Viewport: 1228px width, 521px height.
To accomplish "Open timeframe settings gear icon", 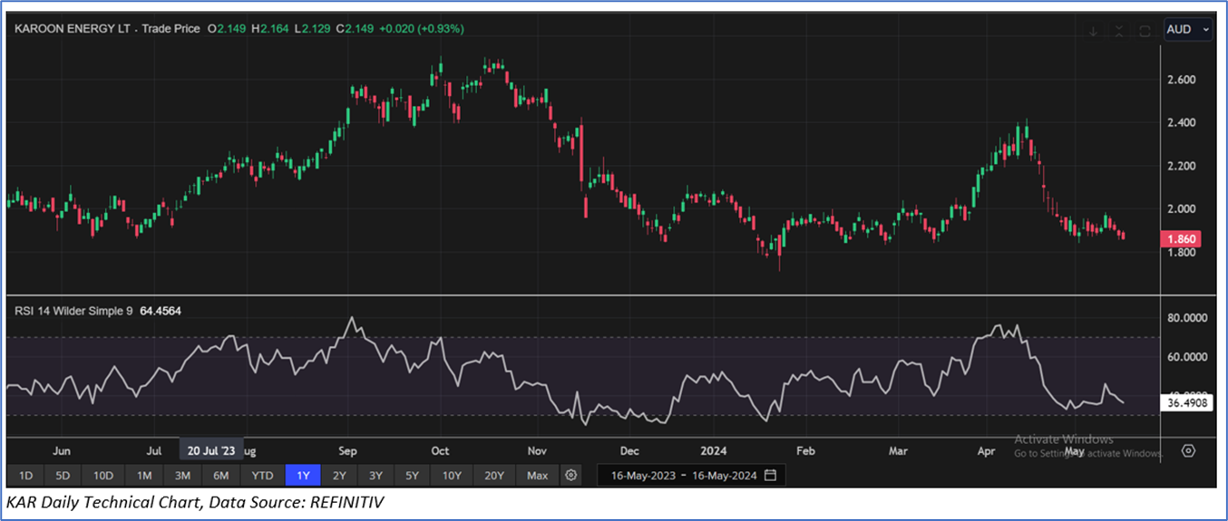I will point(570,475).
